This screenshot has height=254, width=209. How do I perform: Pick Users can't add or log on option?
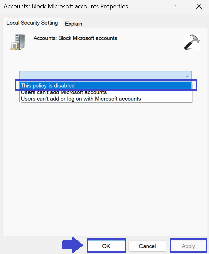tap(106, 99)
